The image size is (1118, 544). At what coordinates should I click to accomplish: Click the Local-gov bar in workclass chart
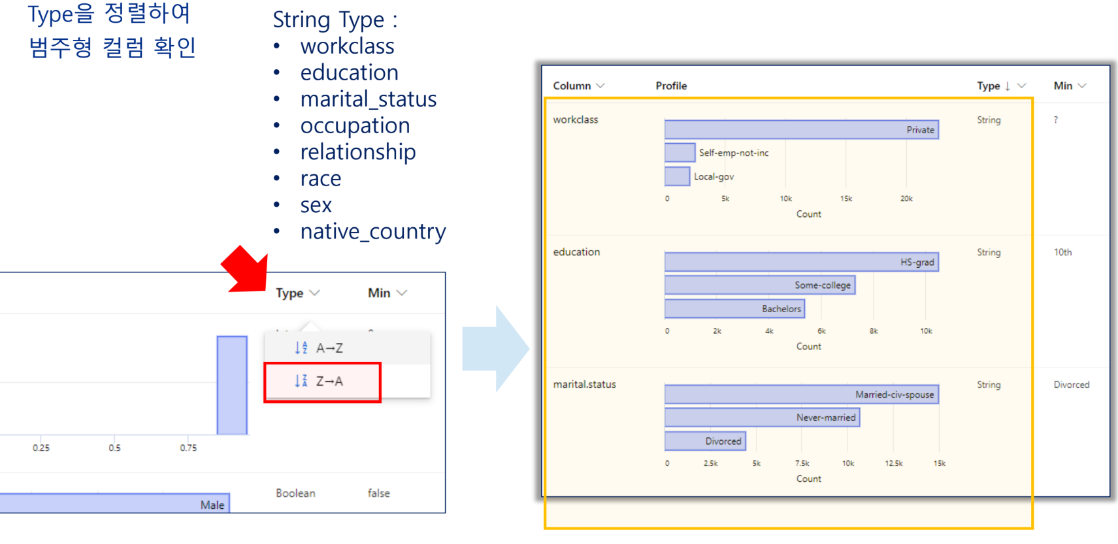[x=677, y=176]
